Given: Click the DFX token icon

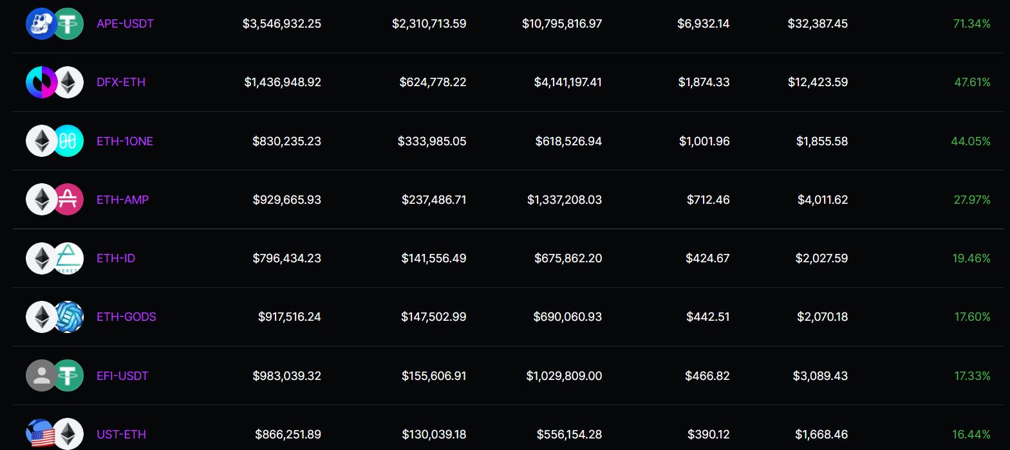Looking at the screenshot, I should 39,82.
